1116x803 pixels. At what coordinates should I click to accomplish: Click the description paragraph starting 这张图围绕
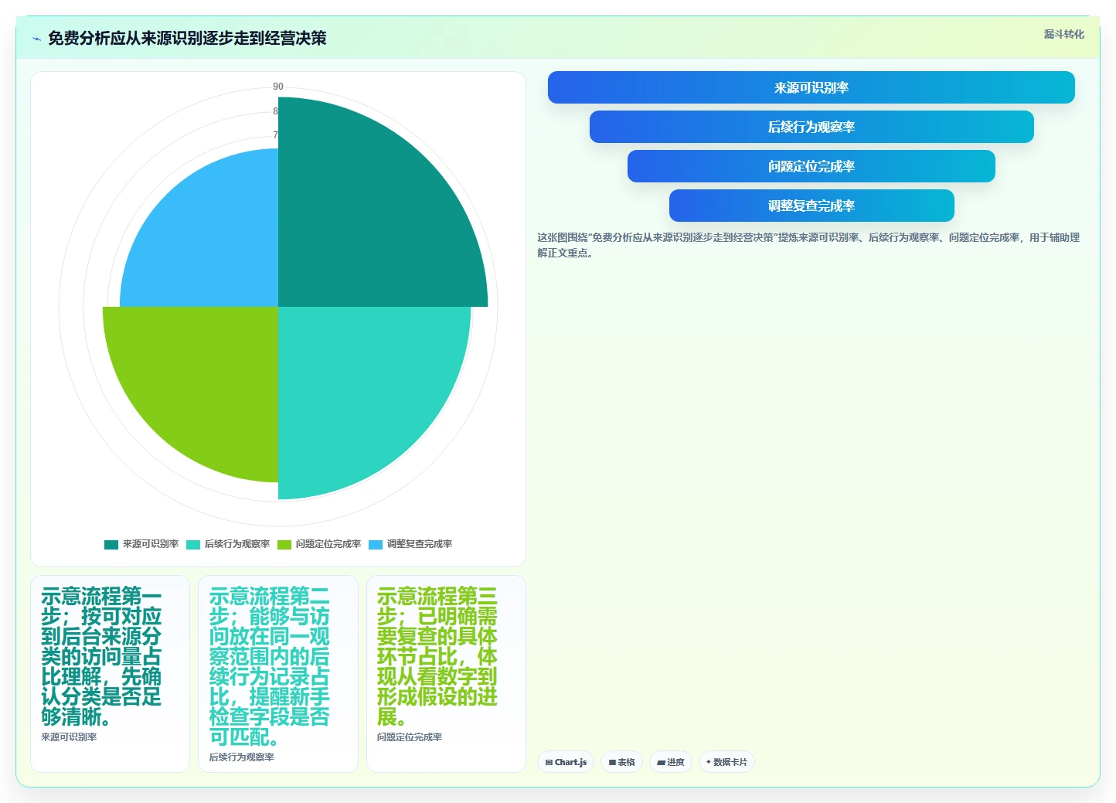[808, 245]
